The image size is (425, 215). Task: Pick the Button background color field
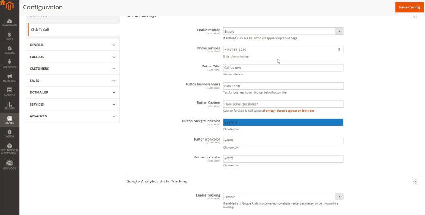(x=283, y=123)
